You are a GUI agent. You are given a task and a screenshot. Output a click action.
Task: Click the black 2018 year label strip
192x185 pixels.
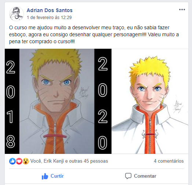tap(12, 101)
